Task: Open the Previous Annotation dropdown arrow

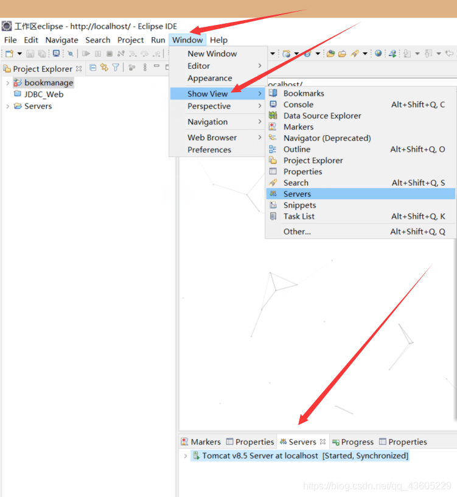Action: pos(439,54)
